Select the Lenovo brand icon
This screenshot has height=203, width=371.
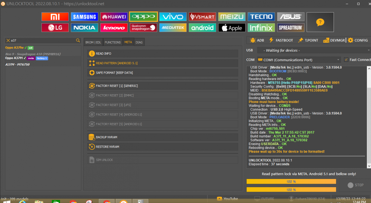[x=114, y=28]
